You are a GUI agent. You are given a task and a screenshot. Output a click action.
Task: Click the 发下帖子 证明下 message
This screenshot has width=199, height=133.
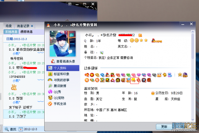20,107
